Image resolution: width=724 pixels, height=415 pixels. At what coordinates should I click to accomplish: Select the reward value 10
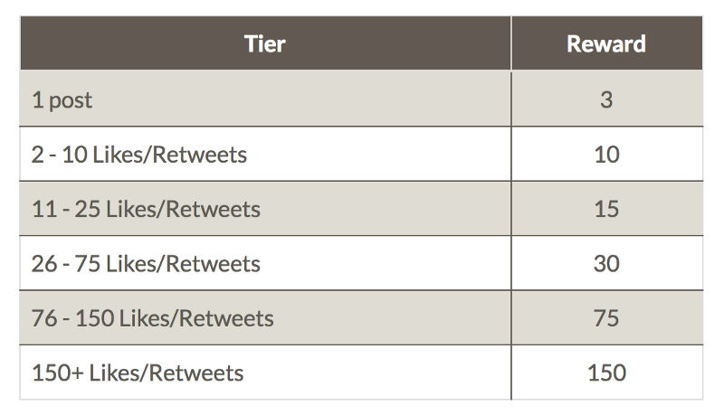coord(606,154)
